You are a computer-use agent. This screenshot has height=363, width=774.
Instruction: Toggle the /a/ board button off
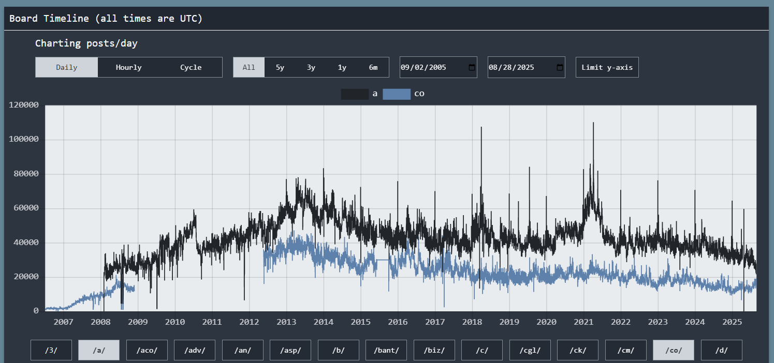(x=99, y=350)
